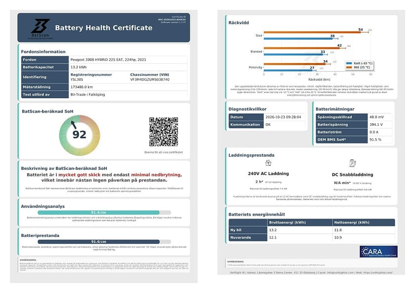Click the 240V AC Laddning heading
Screen dimensions: 415x293
click(268, 174)
